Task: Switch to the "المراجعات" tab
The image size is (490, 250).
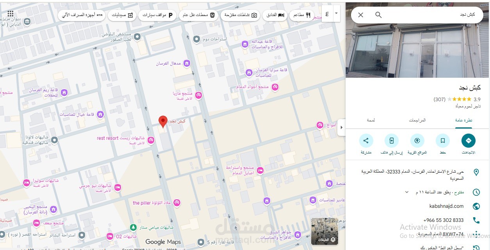Action: click(417, 120)
